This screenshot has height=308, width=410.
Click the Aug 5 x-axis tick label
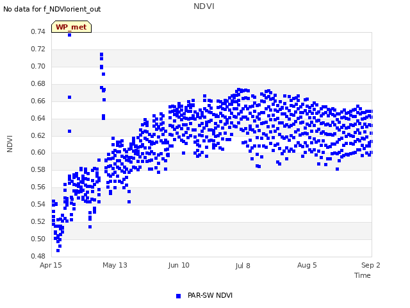(307, 265)
